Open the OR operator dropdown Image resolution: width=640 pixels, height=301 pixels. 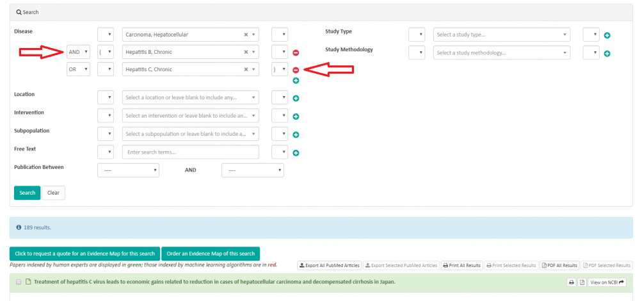[x=79, y=69]
